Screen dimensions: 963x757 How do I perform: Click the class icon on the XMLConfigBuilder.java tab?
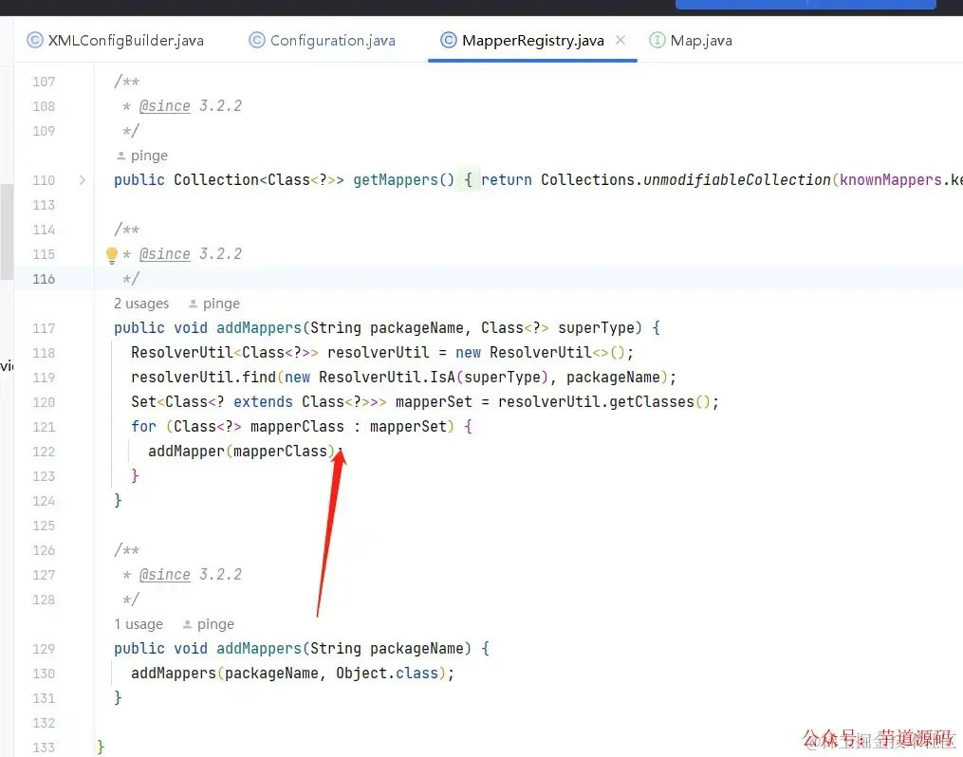click(35, 40)
